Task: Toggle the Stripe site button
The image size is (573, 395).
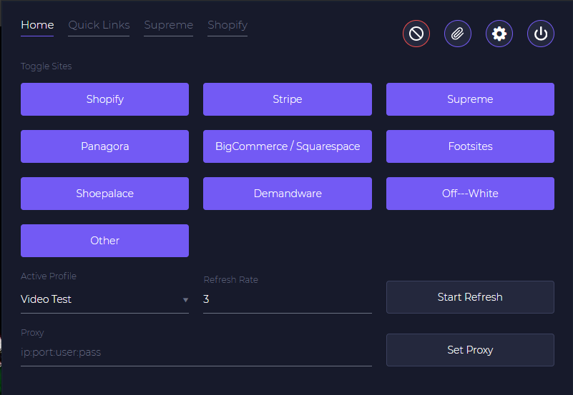Action: click(x=288, y=99)
